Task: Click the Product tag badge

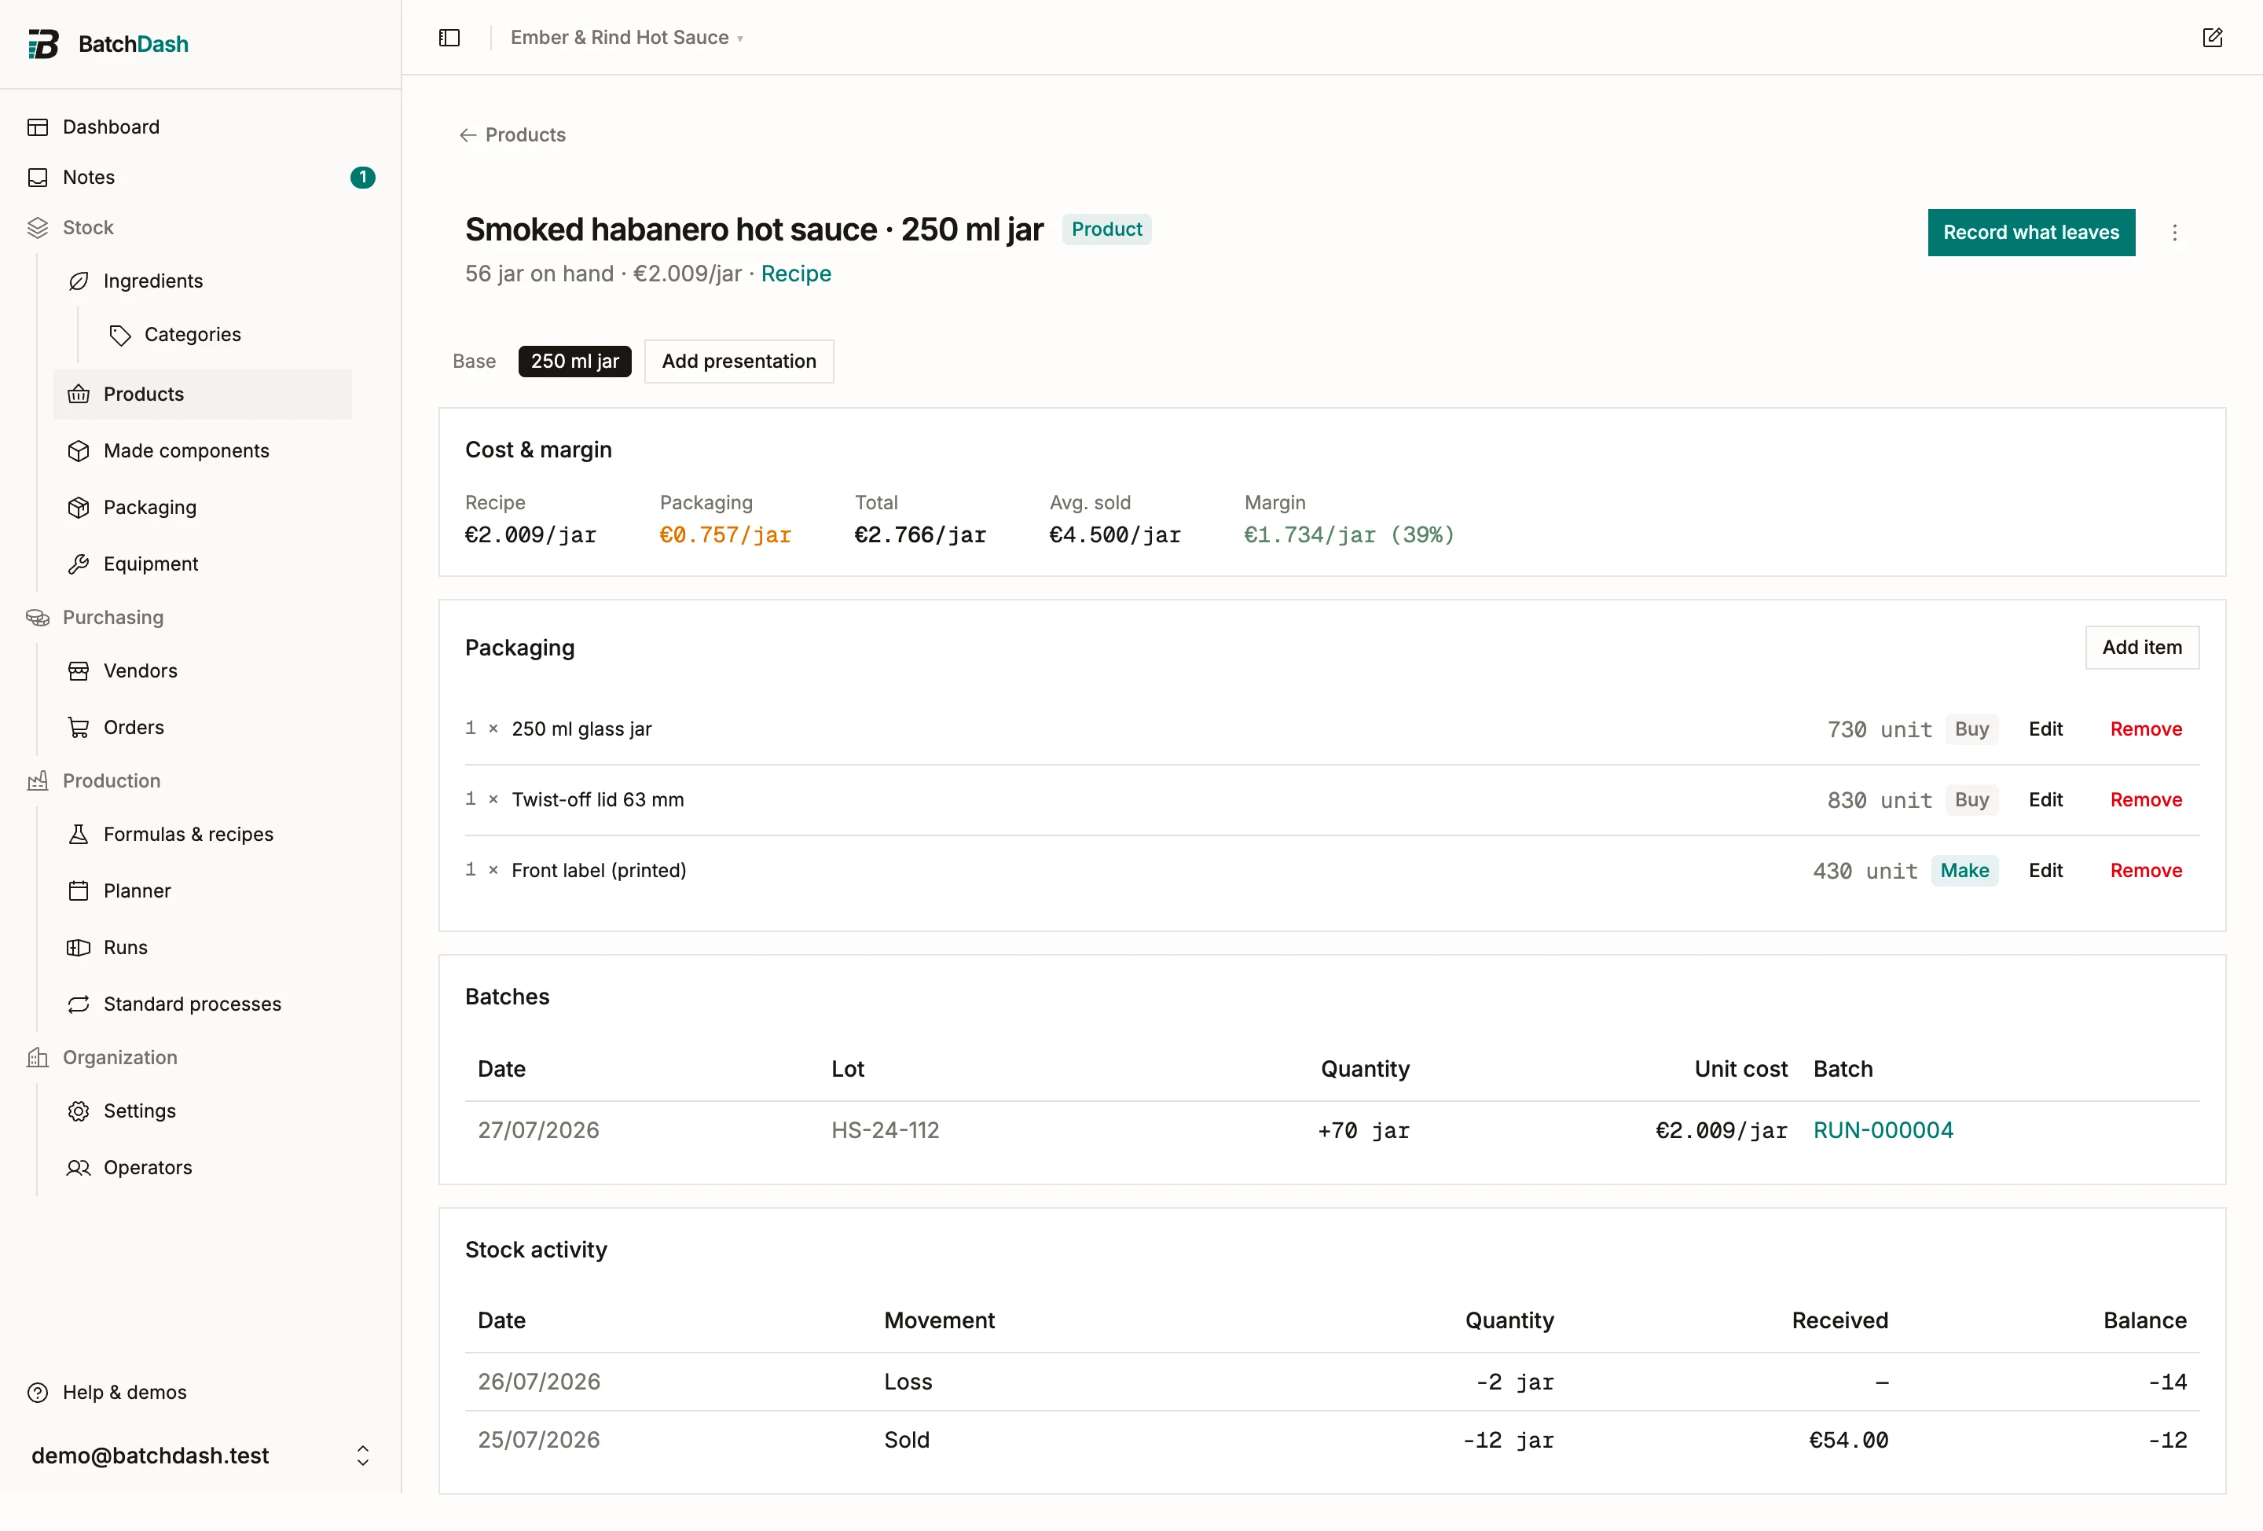Action: tap(1106, 229)
